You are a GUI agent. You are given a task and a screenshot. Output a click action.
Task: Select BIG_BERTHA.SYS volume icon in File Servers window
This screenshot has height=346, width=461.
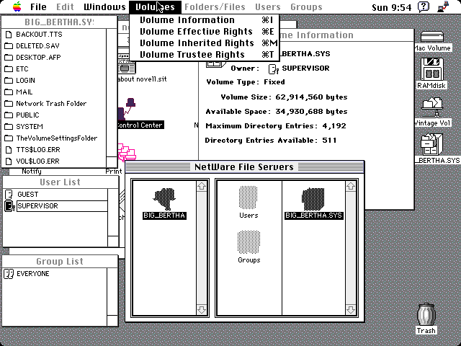pos(313,198)
